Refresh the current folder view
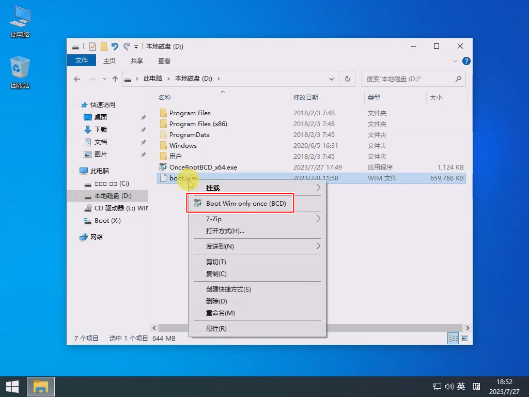This screenshot has width=529, height=397. (x=347, y=79)
